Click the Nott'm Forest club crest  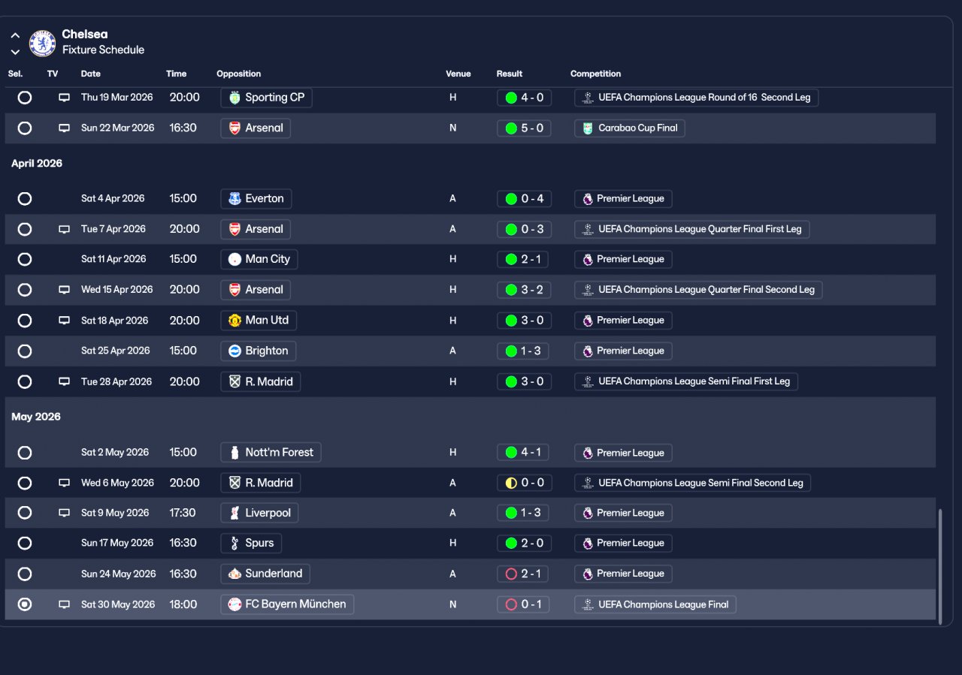tap(235, 452)
